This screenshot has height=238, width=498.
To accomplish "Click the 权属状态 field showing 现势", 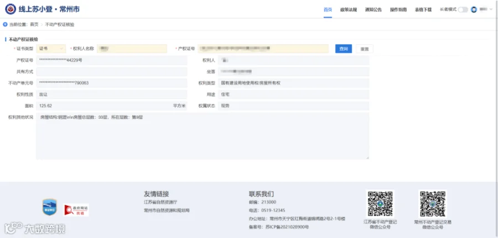I will (293, 106).
